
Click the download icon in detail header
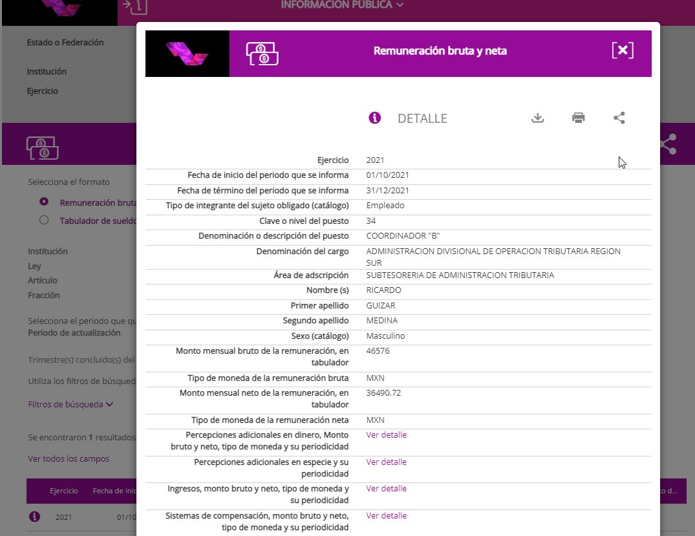[x=537, y=118]
